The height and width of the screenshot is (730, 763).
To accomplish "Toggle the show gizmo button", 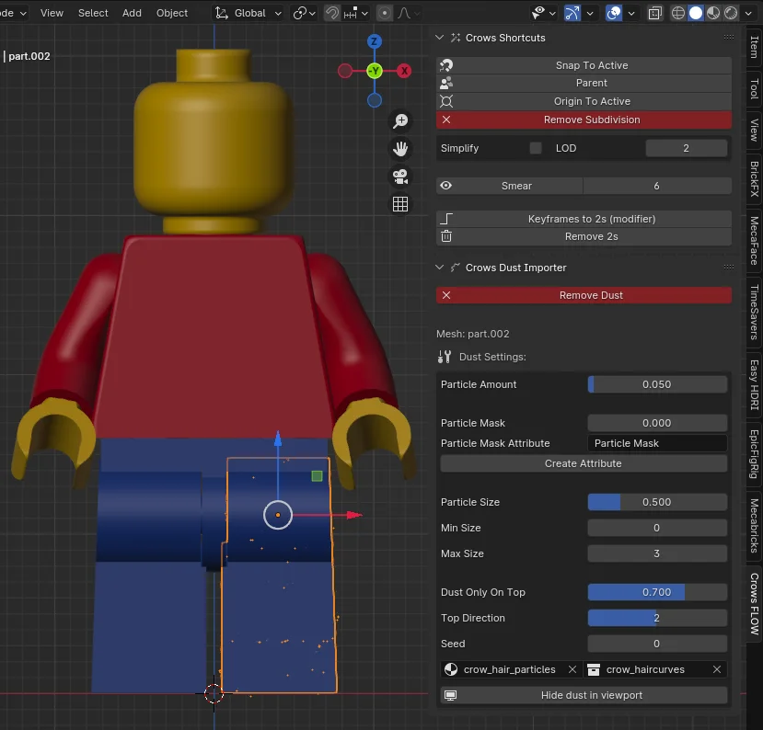I will tap(572, 13).
